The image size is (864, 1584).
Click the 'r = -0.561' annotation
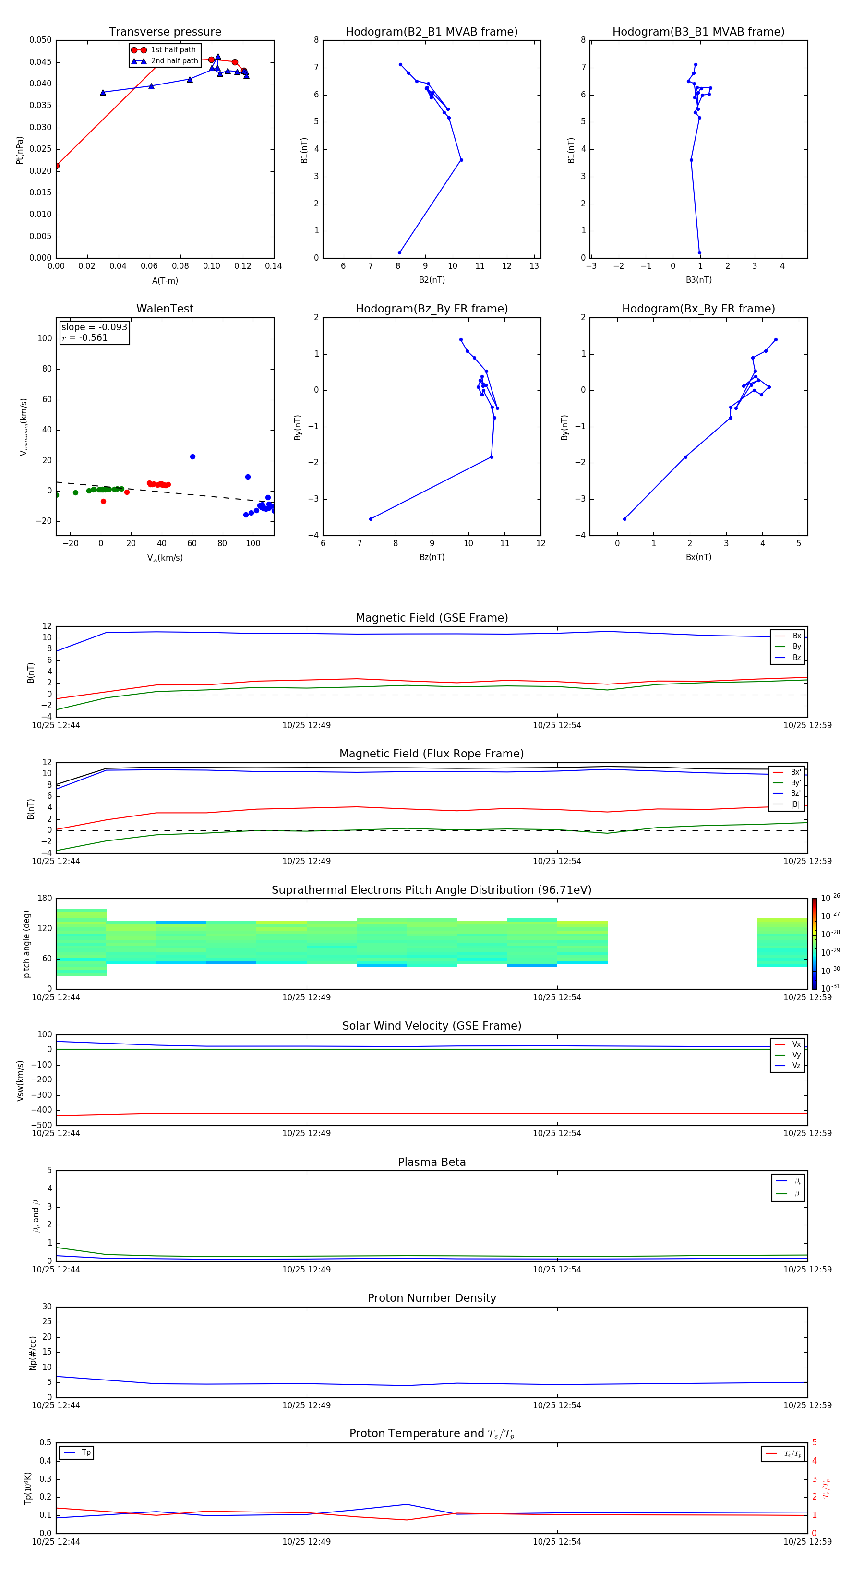tap(84, 337)
